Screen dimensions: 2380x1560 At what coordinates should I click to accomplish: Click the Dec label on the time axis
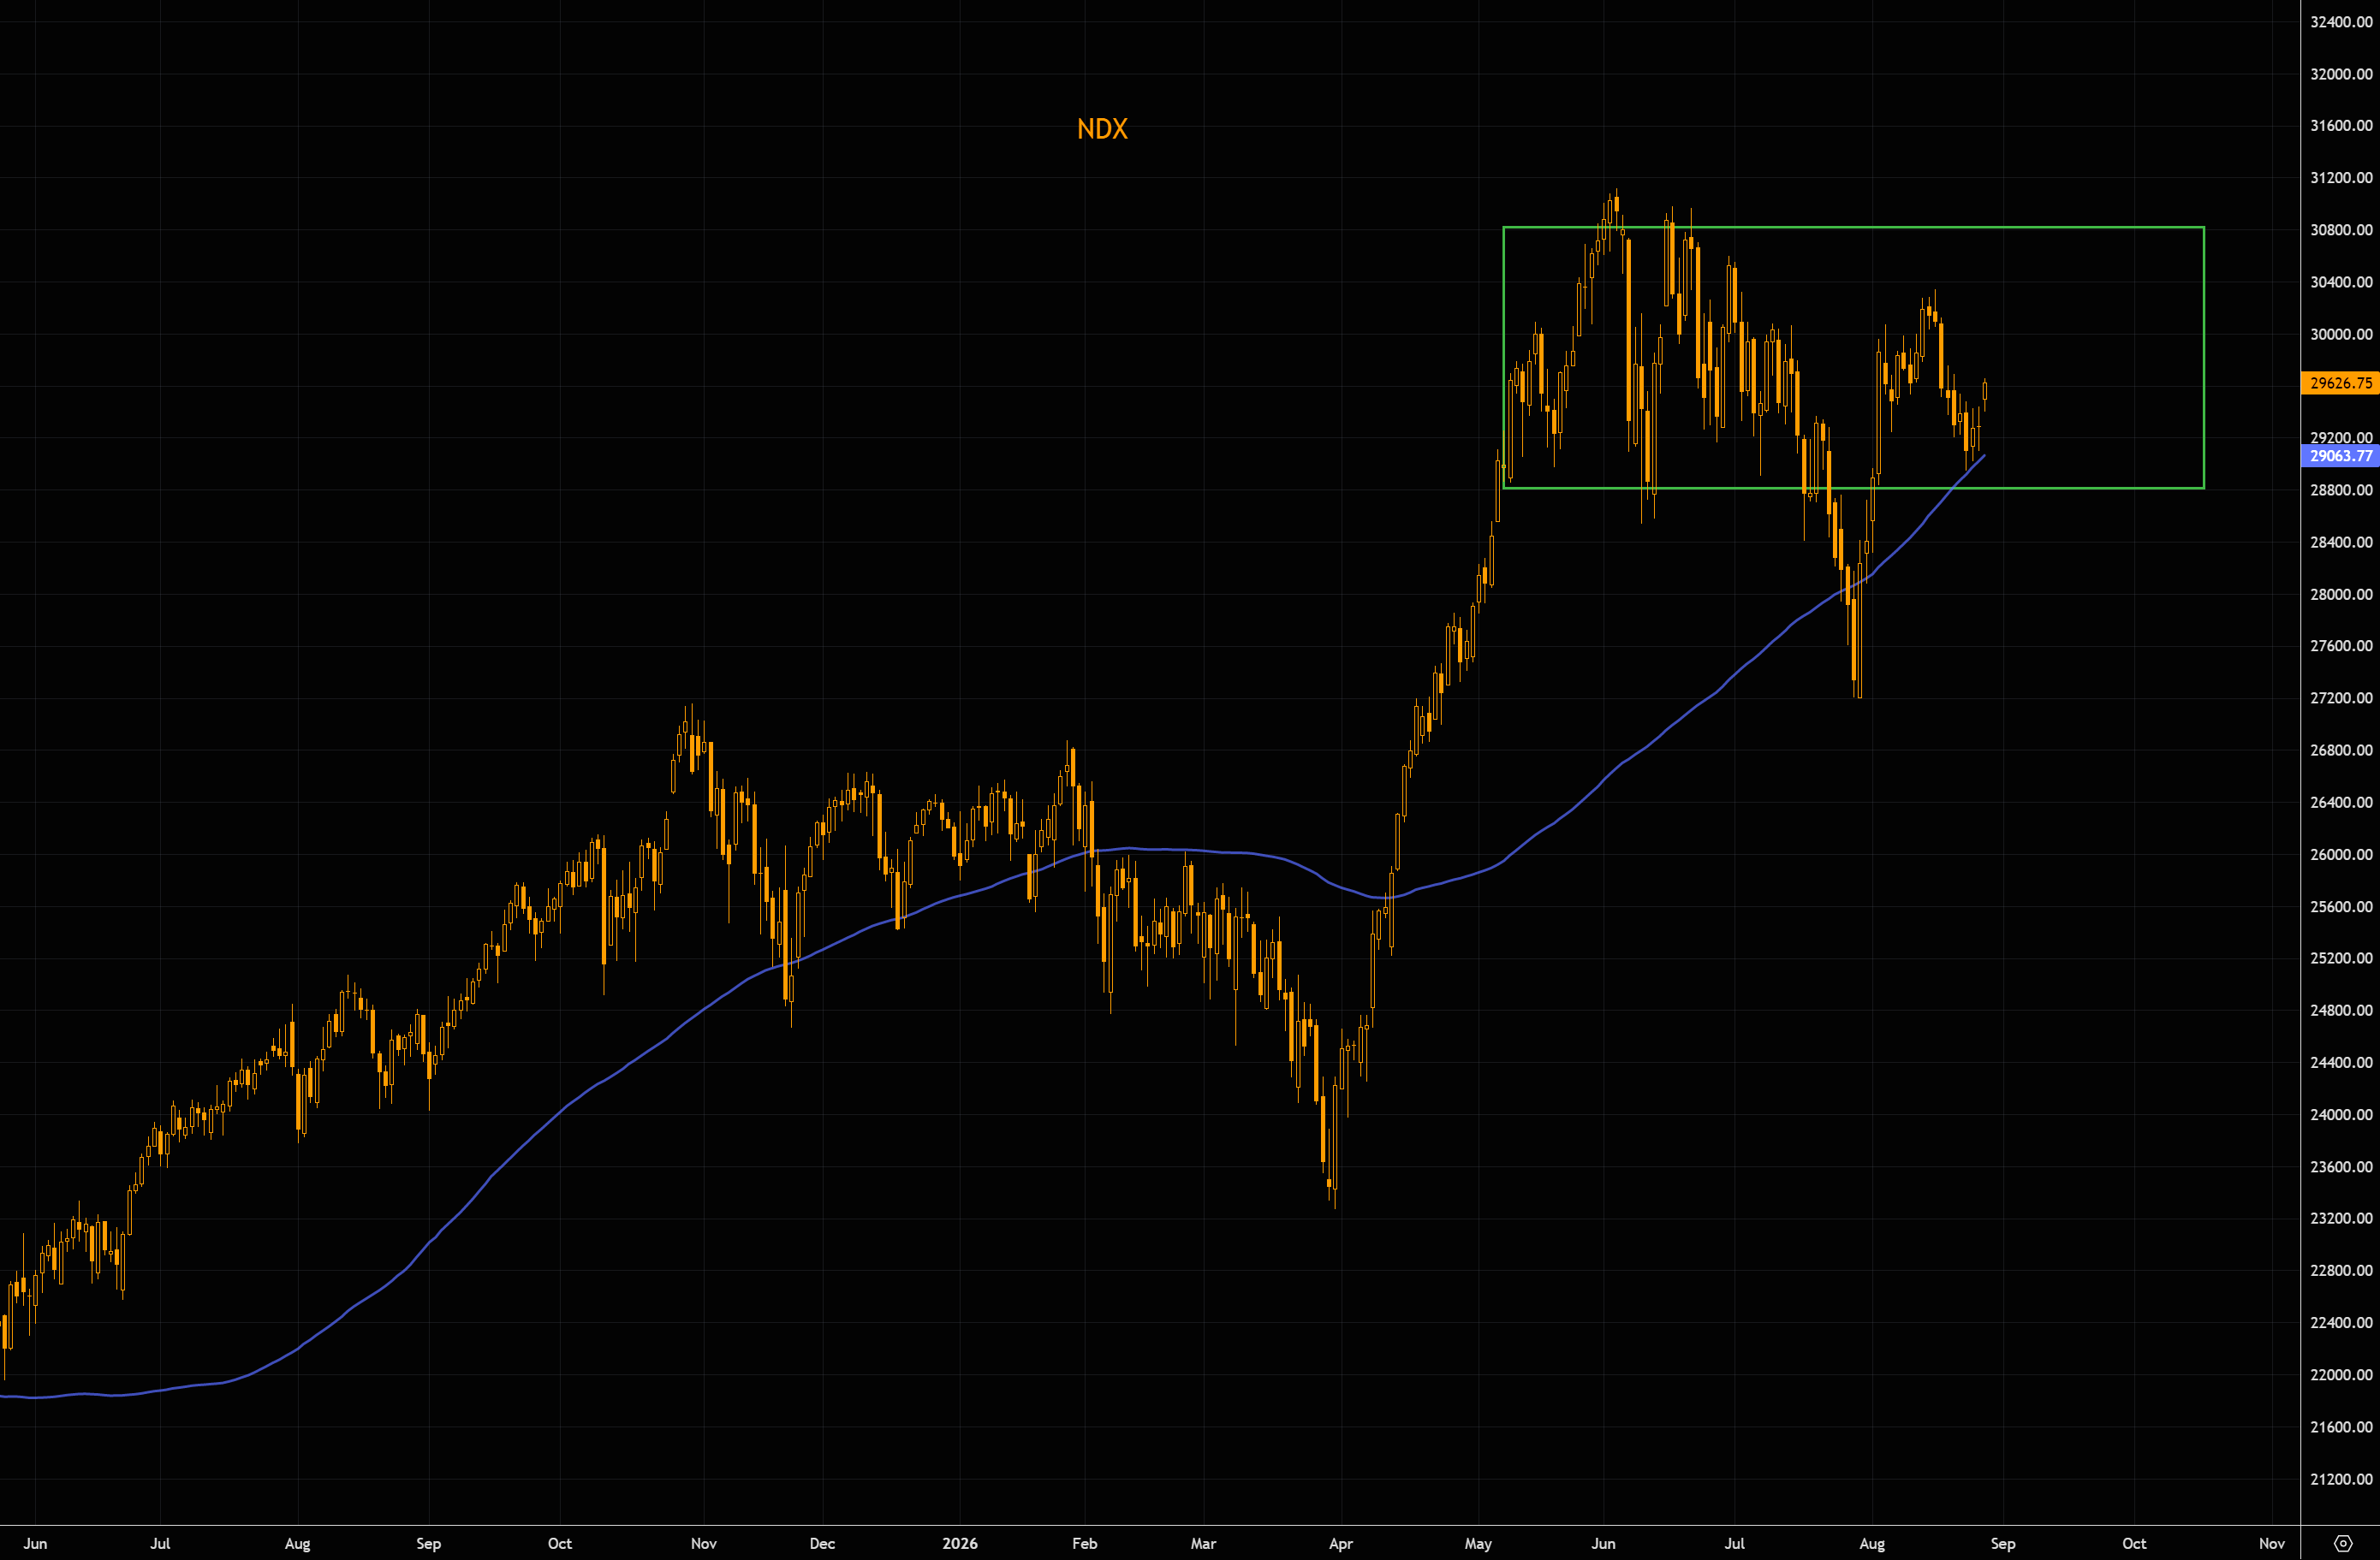click(822, 1543)
